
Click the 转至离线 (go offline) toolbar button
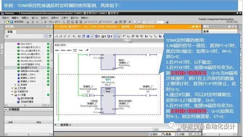point(105,22)
